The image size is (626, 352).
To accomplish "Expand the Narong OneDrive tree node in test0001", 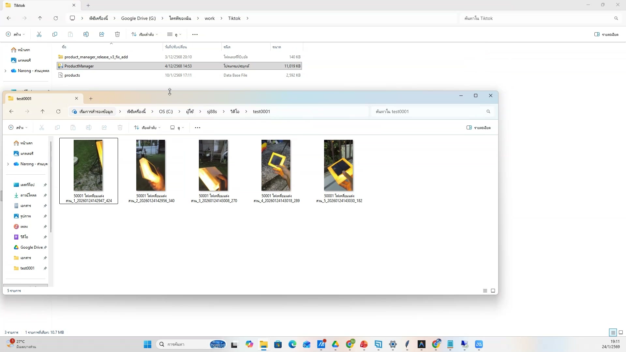I will coord(8,164).
